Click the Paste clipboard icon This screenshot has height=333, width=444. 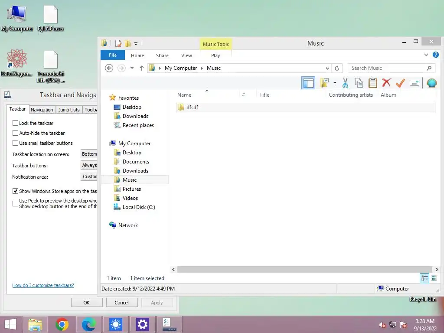372,83
